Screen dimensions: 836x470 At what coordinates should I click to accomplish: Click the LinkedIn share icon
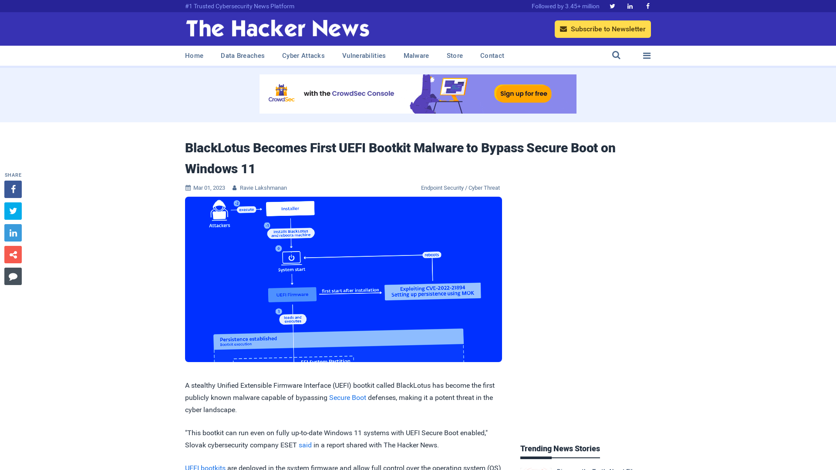(13, 232)
